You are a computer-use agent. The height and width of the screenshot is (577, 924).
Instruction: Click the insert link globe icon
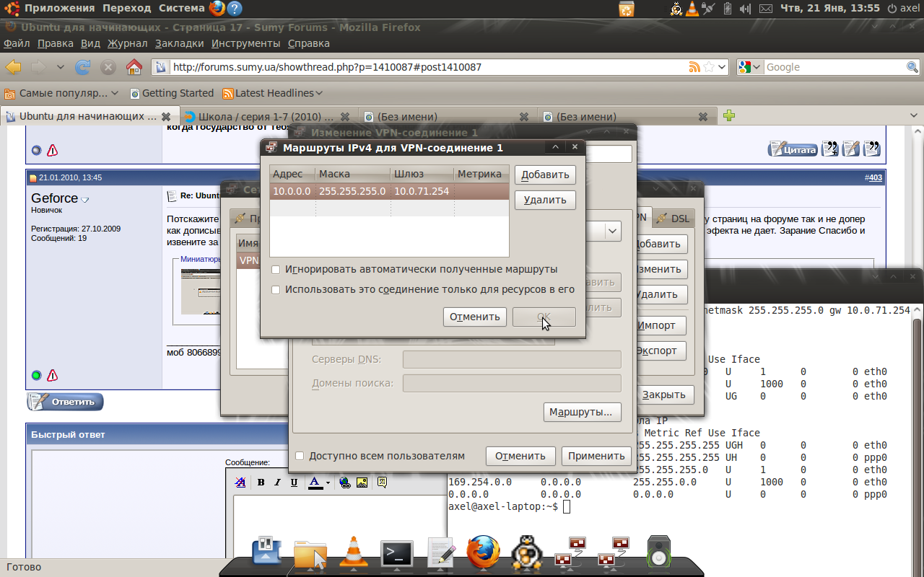345,483
